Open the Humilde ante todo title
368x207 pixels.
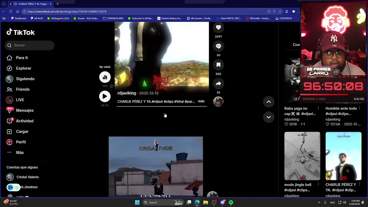341,111
